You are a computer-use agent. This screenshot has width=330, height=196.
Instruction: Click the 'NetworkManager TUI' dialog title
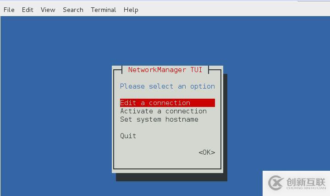[165, 70]
